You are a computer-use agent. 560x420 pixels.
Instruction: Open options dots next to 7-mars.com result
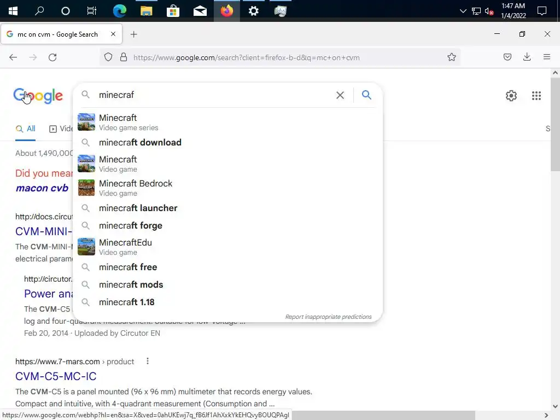tap(148, 361)
